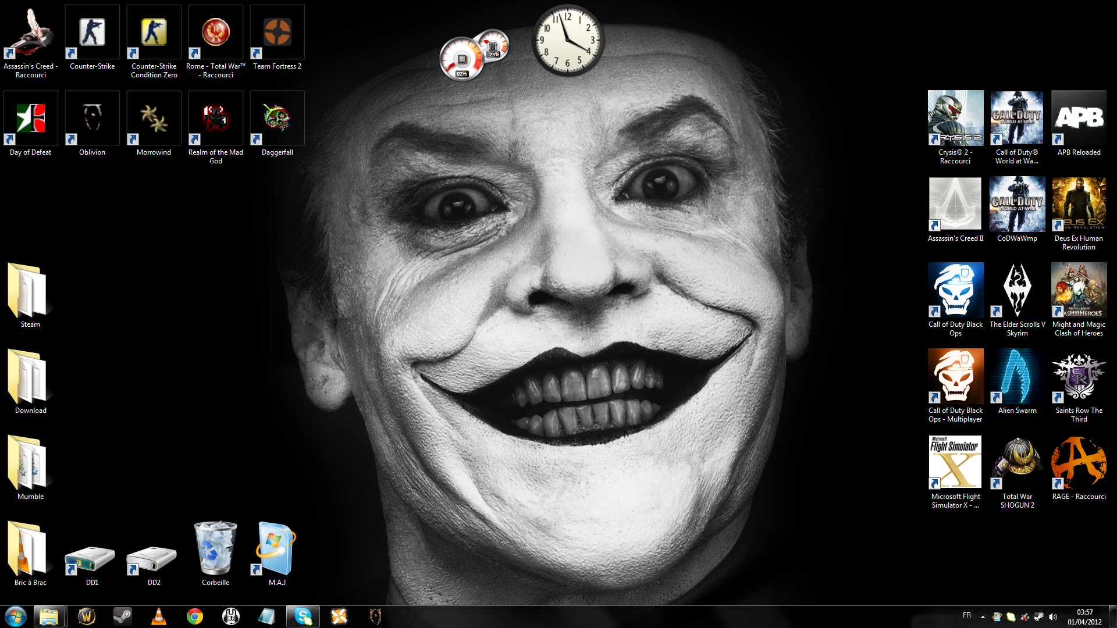
Task: Click the Steam tray icon
Action: 1039,617
